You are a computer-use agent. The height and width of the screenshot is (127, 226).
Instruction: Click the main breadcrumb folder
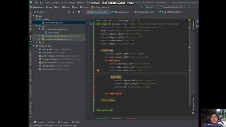pyautogui.click(x=66, y=7)
